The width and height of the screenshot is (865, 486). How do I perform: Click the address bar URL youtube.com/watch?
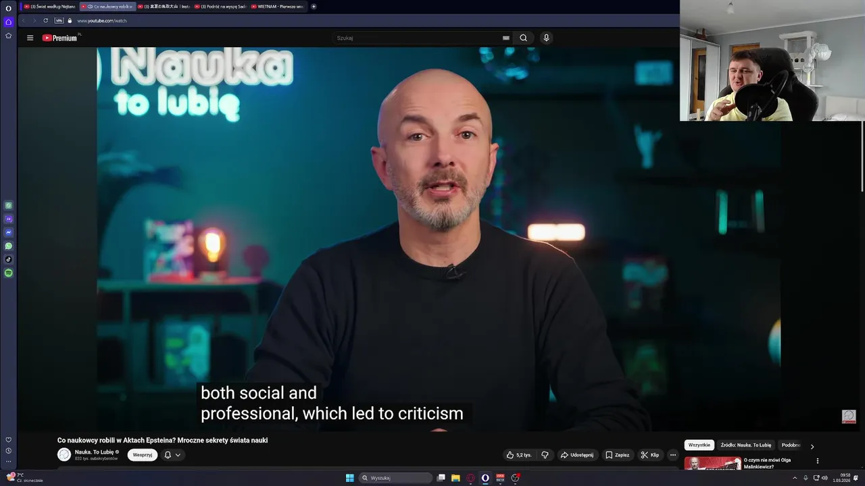[x=102, y=20]
